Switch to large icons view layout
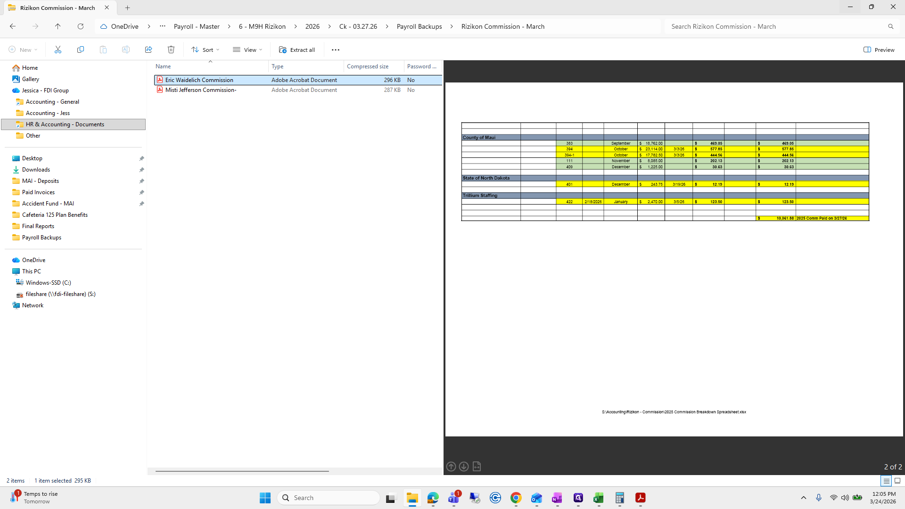 pos(897,481)
